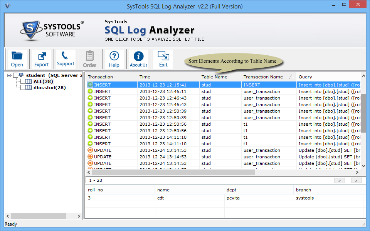This screenshot has height=231, width=370.
Task: Click the name value cdt
Action: (160, 198)
